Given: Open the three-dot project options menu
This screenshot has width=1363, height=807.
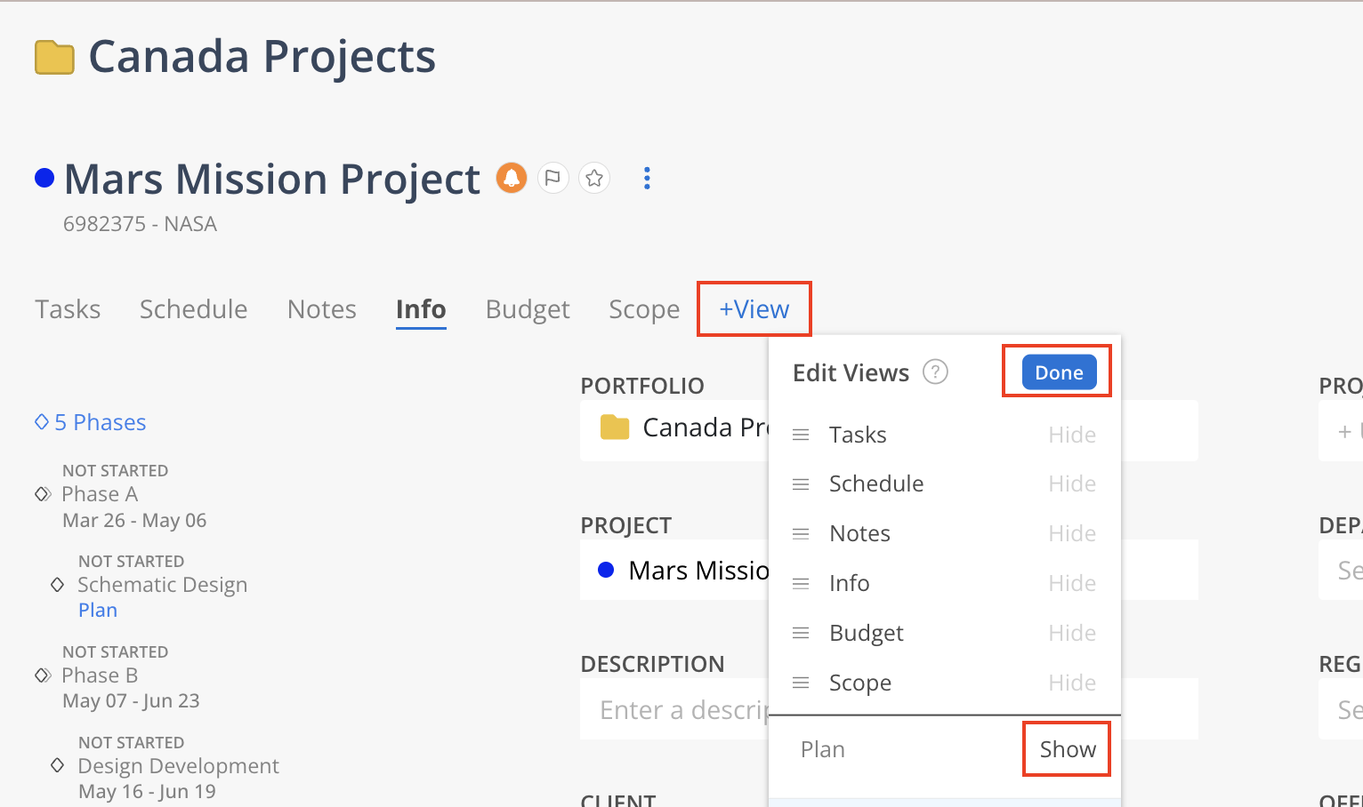Looking at the screenshot, I should 647,178.
